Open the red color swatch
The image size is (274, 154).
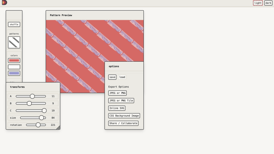point(14,60)
